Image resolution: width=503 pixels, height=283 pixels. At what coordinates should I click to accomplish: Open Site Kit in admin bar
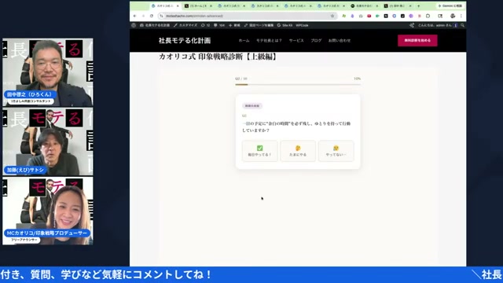285,25
